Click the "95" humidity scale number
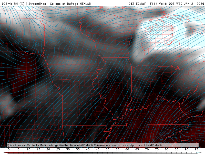Viewport: 205px width, 154px height. 196,149
